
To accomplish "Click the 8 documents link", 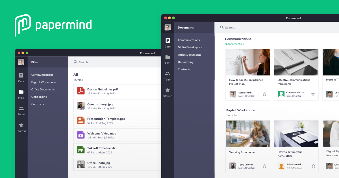I will click(232, 44).
